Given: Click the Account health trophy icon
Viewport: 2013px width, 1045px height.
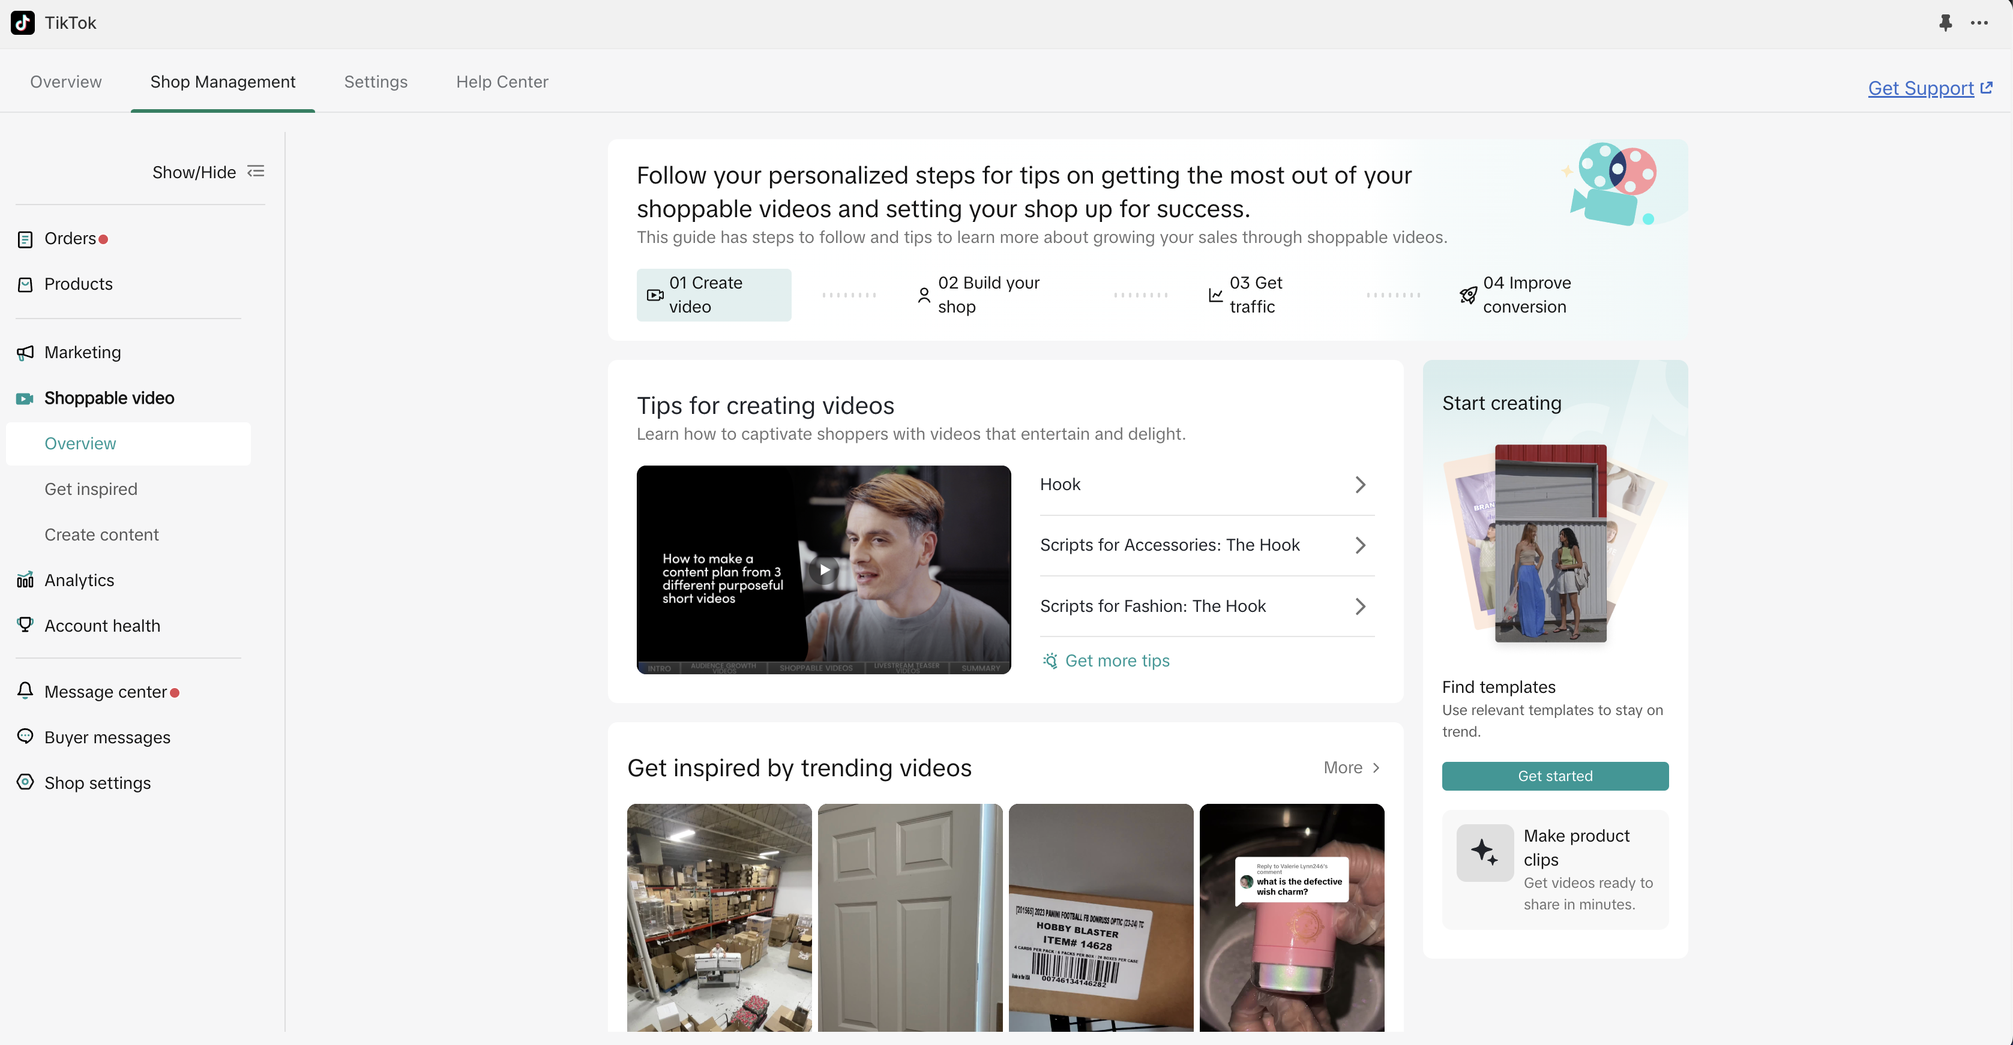Looking at the screenshot, I should tap(25, 625).
